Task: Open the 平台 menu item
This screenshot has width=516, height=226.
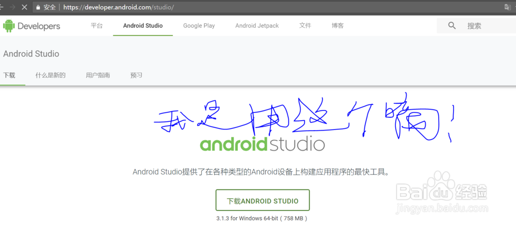Action: coord(97,26)
